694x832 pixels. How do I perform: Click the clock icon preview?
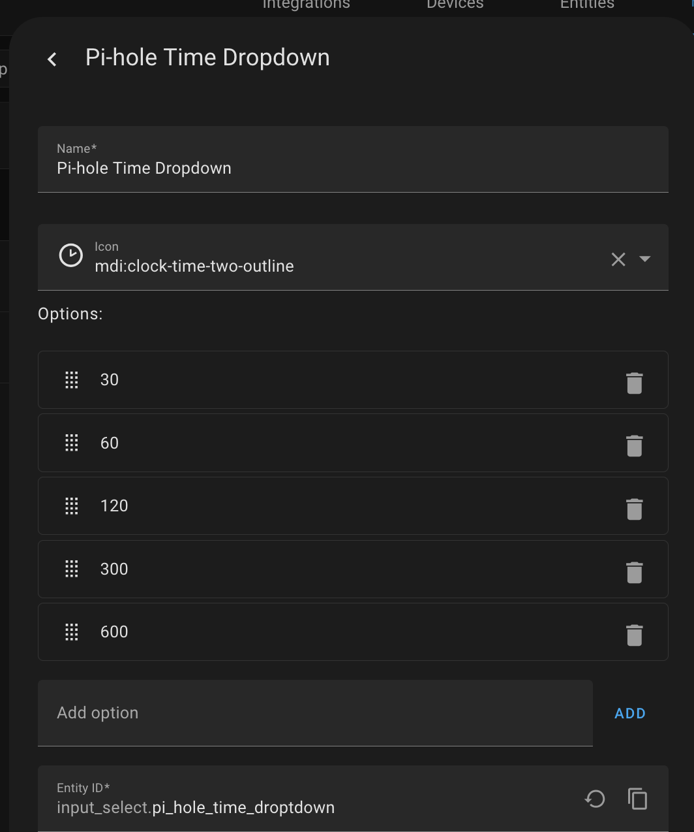(71, 255)
